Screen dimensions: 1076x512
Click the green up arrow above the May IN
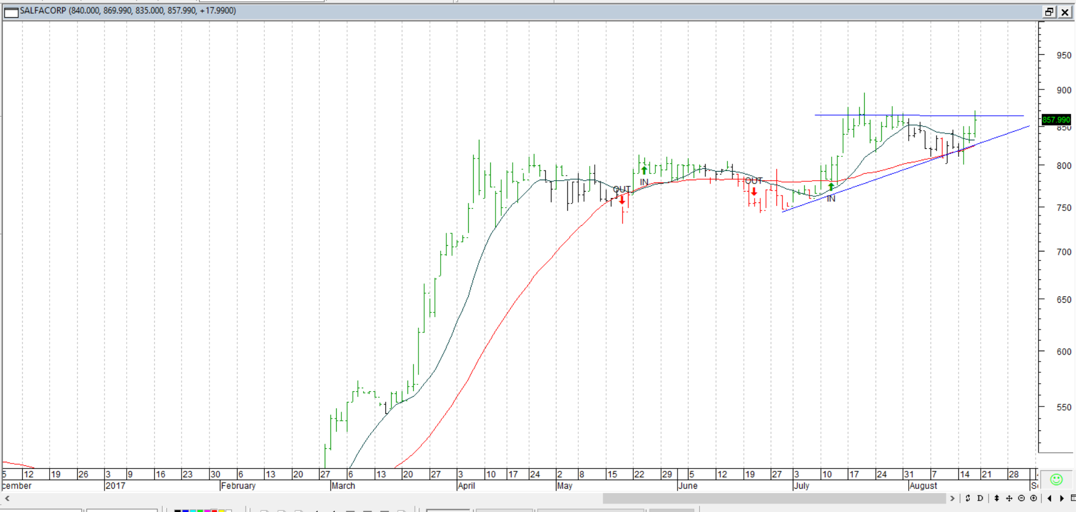click(644, 170)
